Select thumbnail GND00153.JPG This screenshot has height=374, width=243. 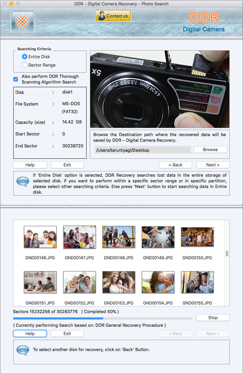point(119,282)
